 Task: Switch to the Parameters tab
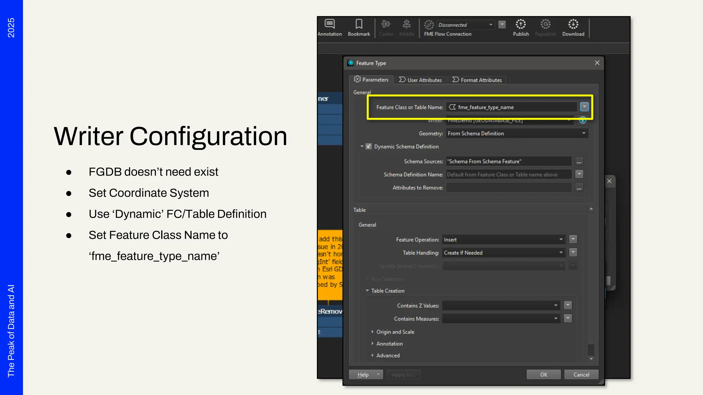tap(371, 80)
